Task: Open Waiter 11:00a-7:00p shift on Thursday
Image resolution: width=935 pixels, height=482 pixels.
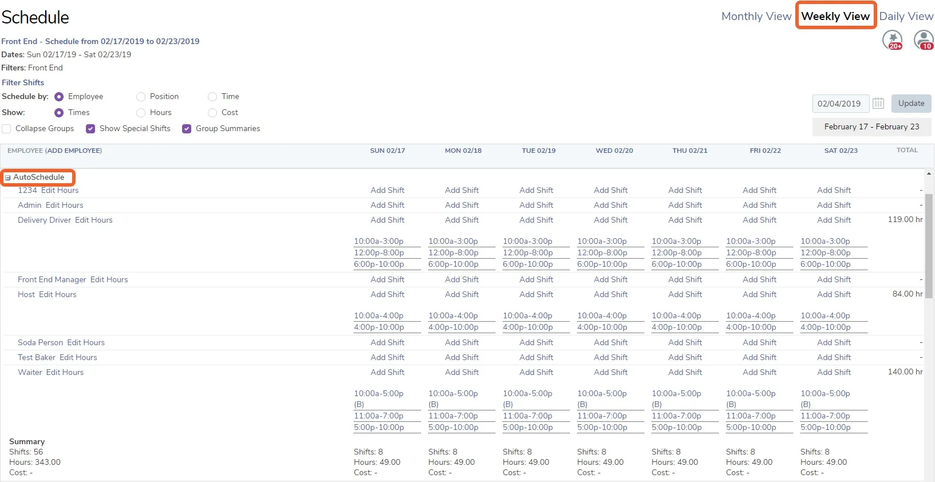Action: (x=676, y=416)
